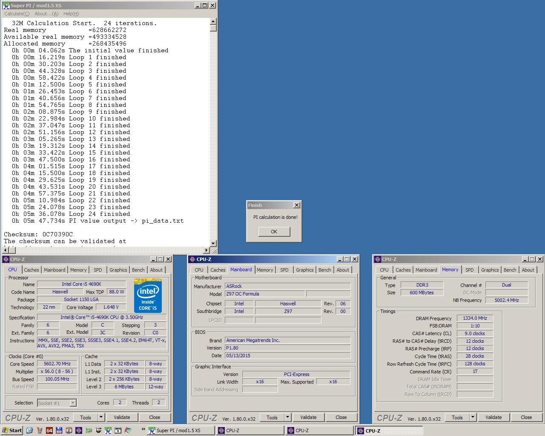Launch the floppy disk save quick launch icon
The width and height of the screenshot is (545, 436).
(x=59, y=430)
